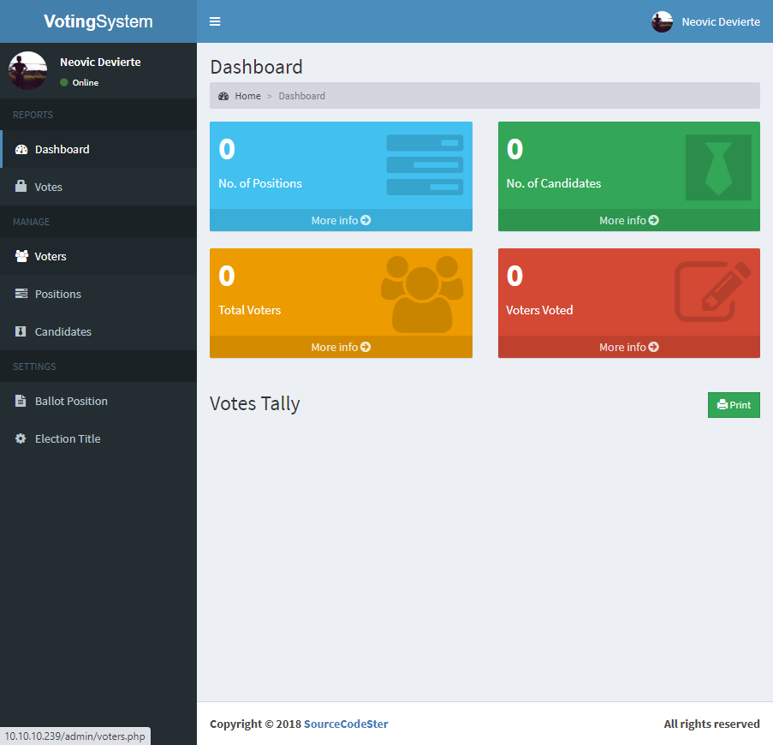Click the necktie icon on Candidates card
This screenshot has height=745, width=773.
pyautogui.click(x=718, y=166)
